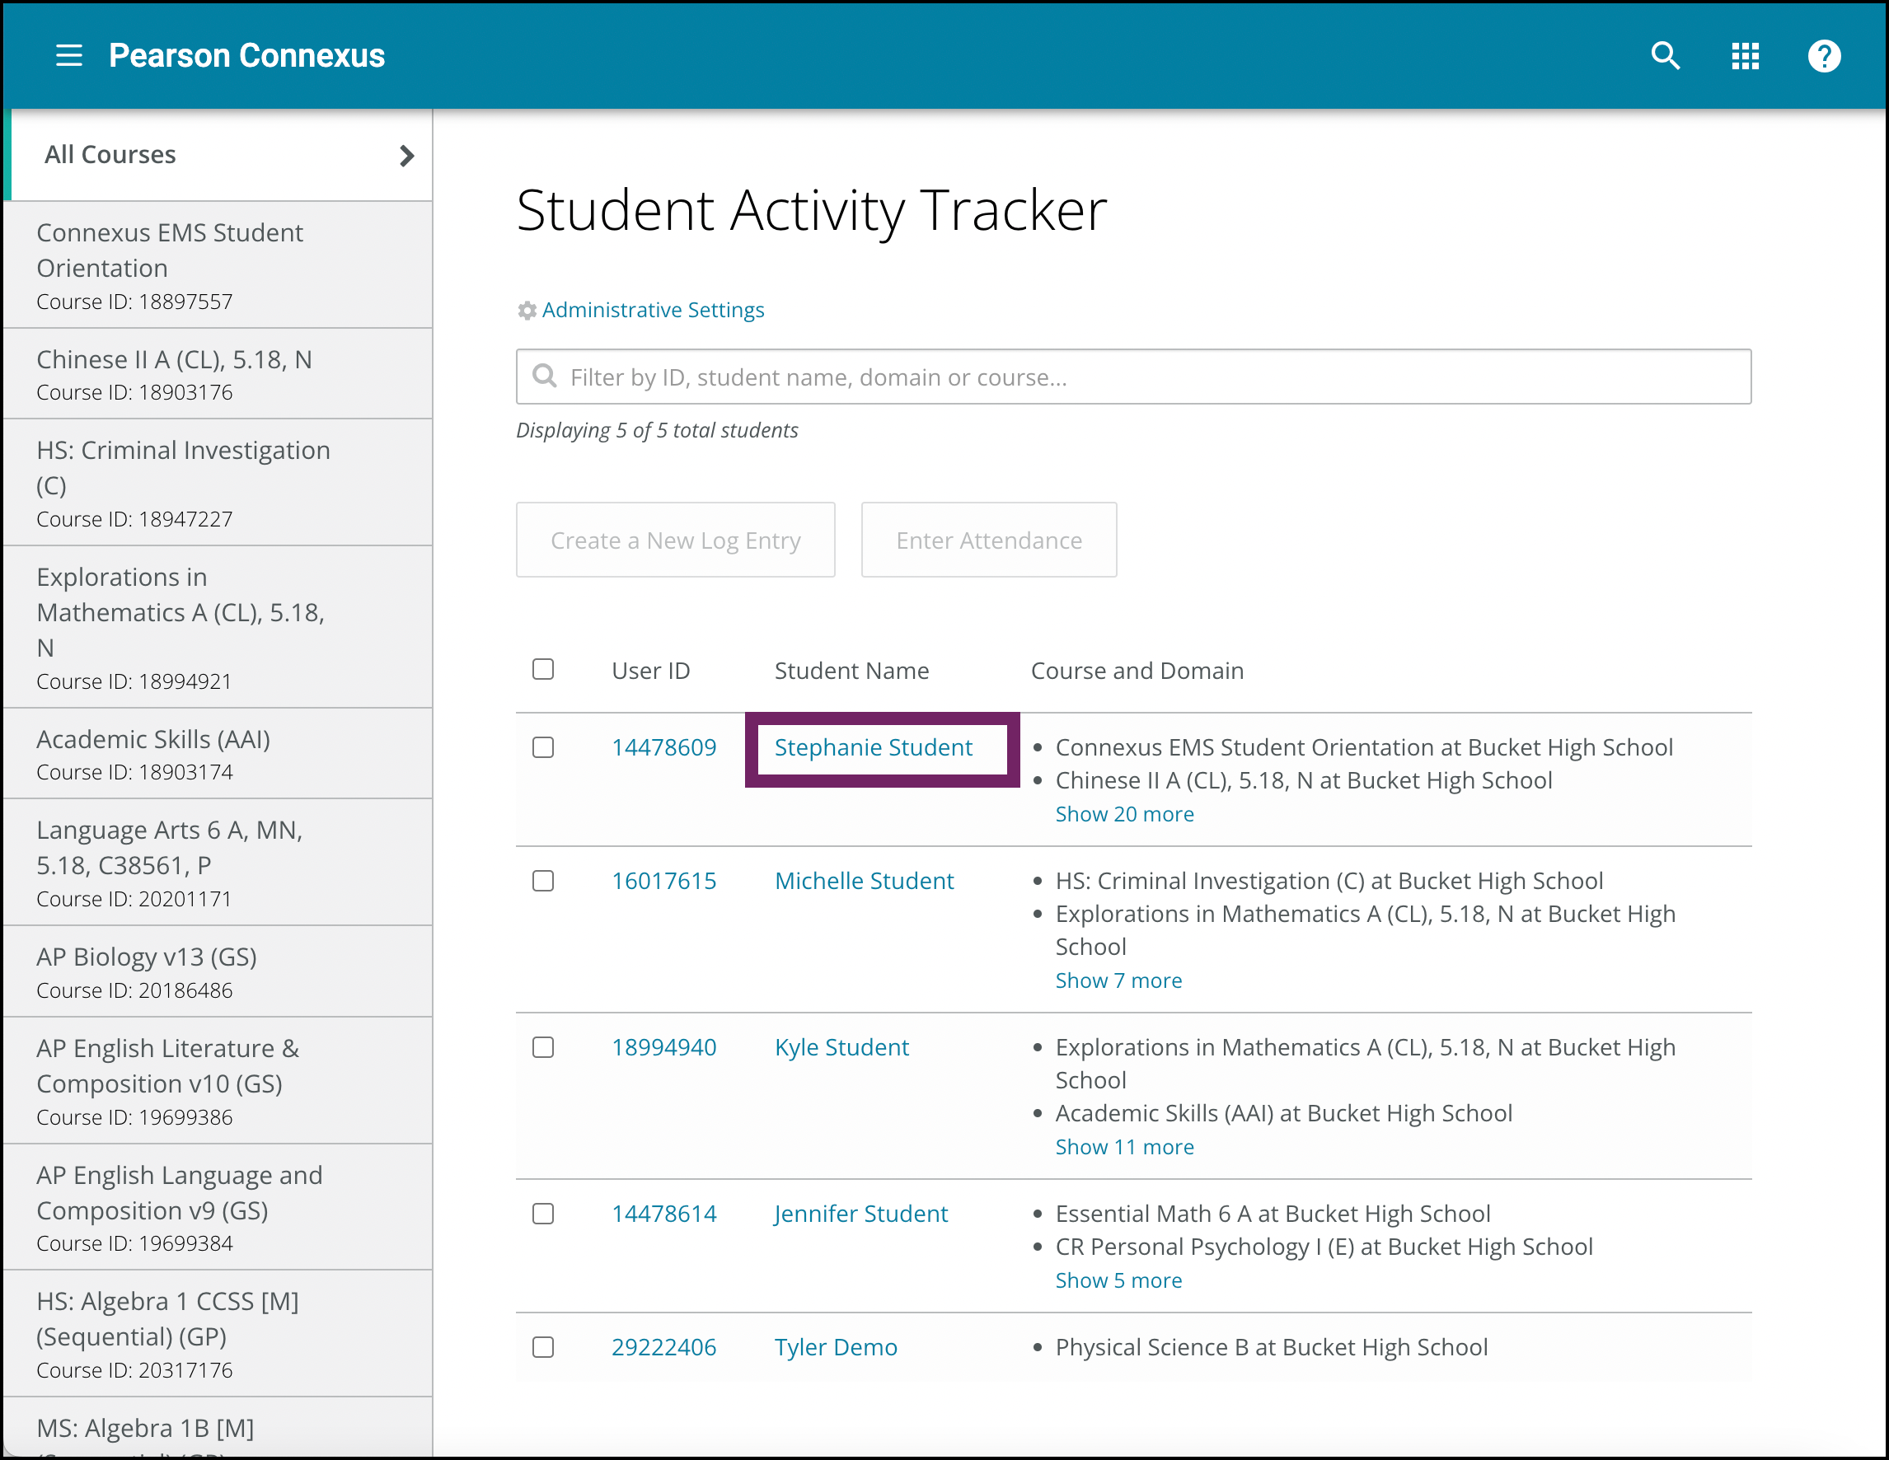This screenshot has height=1460, width=1889.
Task: Select AP Biology v13 (GS) course
Action: coord(219,971)
